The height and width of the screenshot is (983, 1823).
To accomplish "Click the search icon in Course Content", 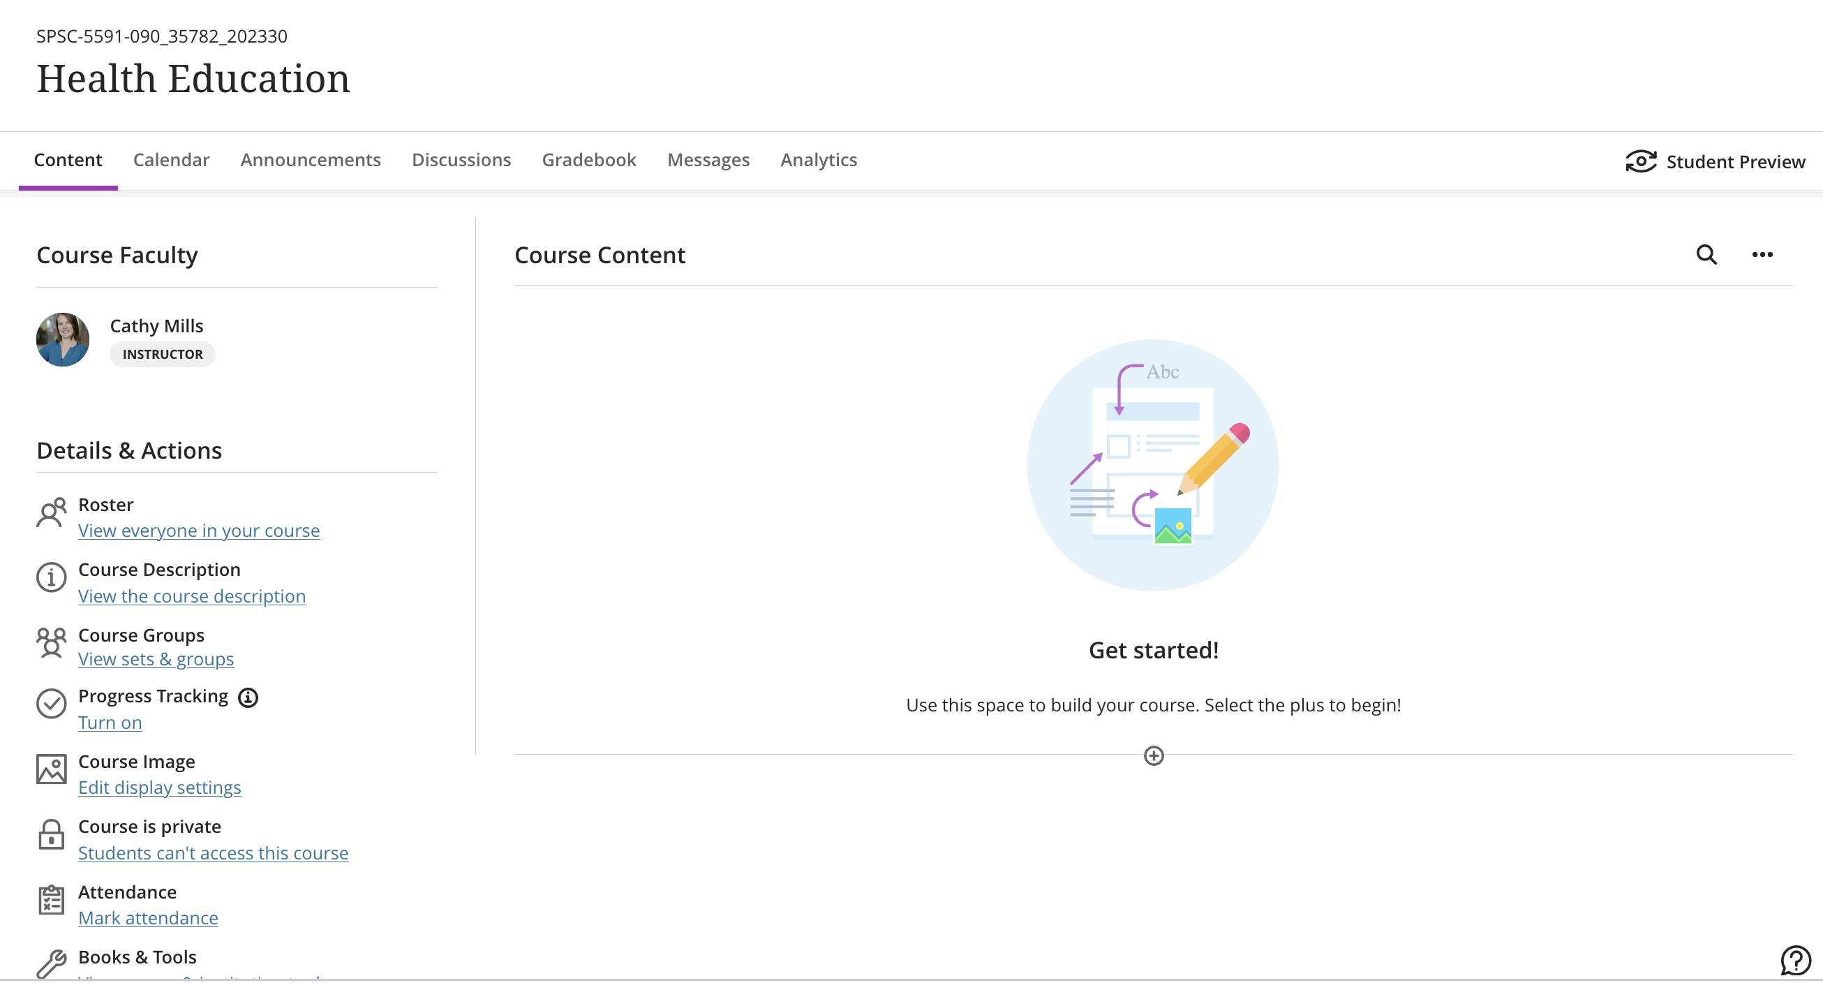I will tap(1706, 255).
